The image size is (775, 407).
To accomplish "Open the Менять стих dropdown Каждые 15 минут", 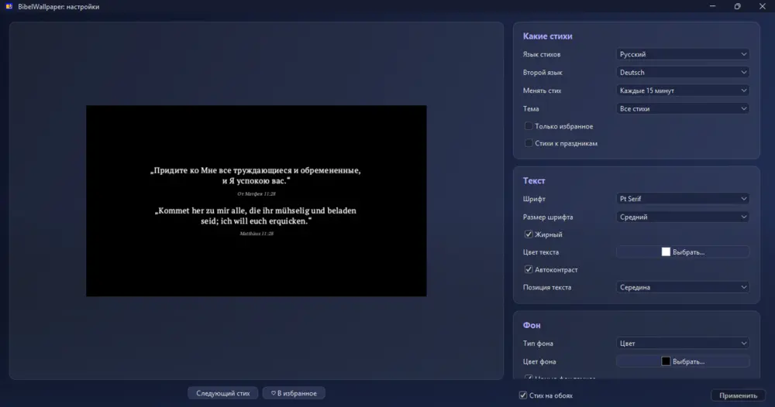I will [x=683, y=91].
